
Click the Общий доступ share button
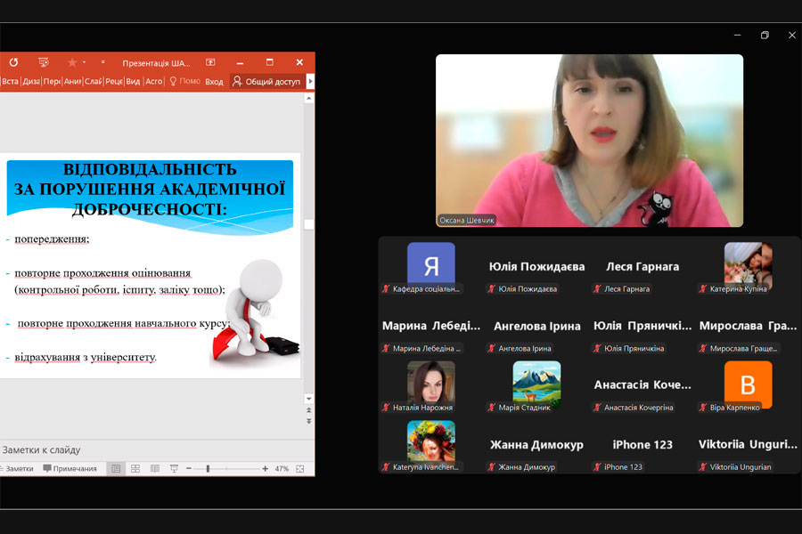tap(266, 81)
